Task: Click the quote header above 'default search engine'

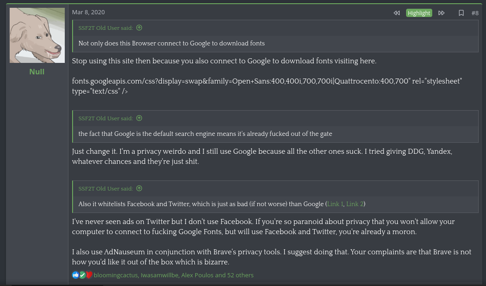Action: click(x=106, y=118)
